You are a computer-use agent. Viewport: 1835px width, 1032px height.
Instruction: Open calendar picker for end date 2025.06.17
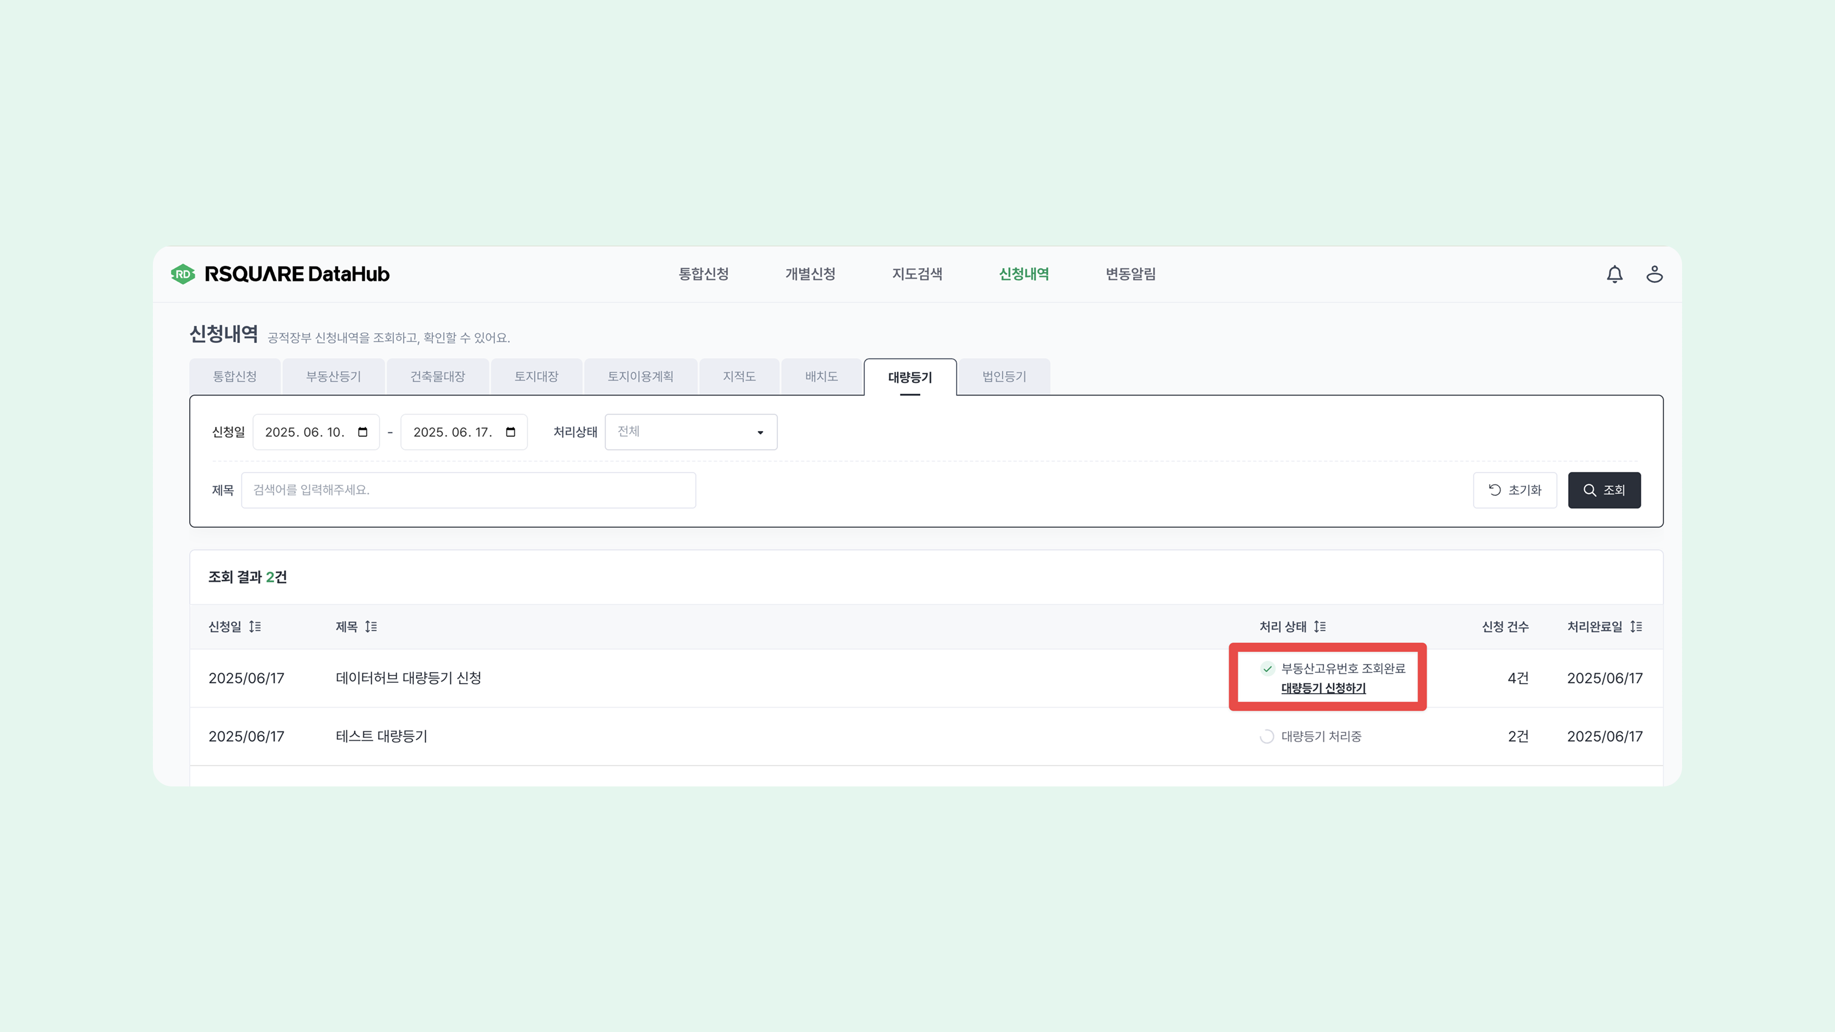(510, 432)
